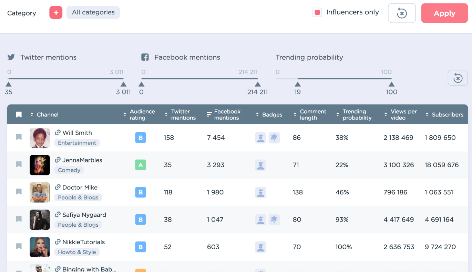
Task: Click the star badge in Will Smith row
Action: 274,138
